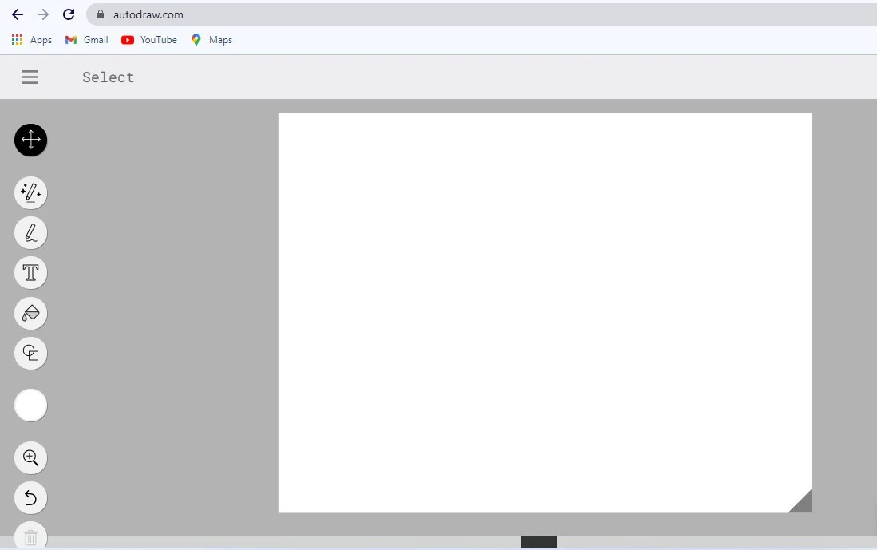Click the Select tool label
Screen dimensions: 877x550
108,77
